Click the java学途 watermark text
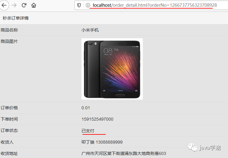 (x=210, y=148)
